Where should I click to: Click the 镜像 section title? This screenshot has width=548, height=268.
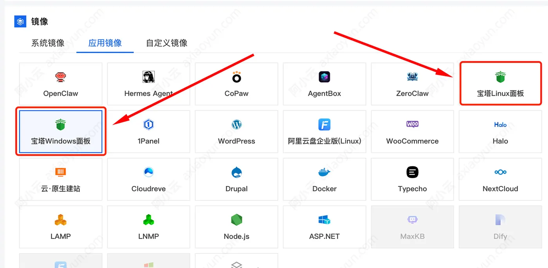(40, 21)
